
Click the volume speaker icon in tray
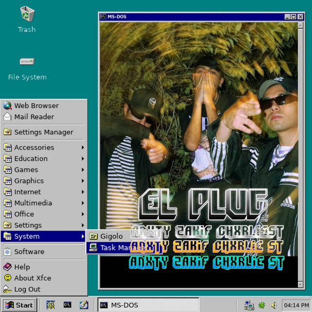coord(274,305)
